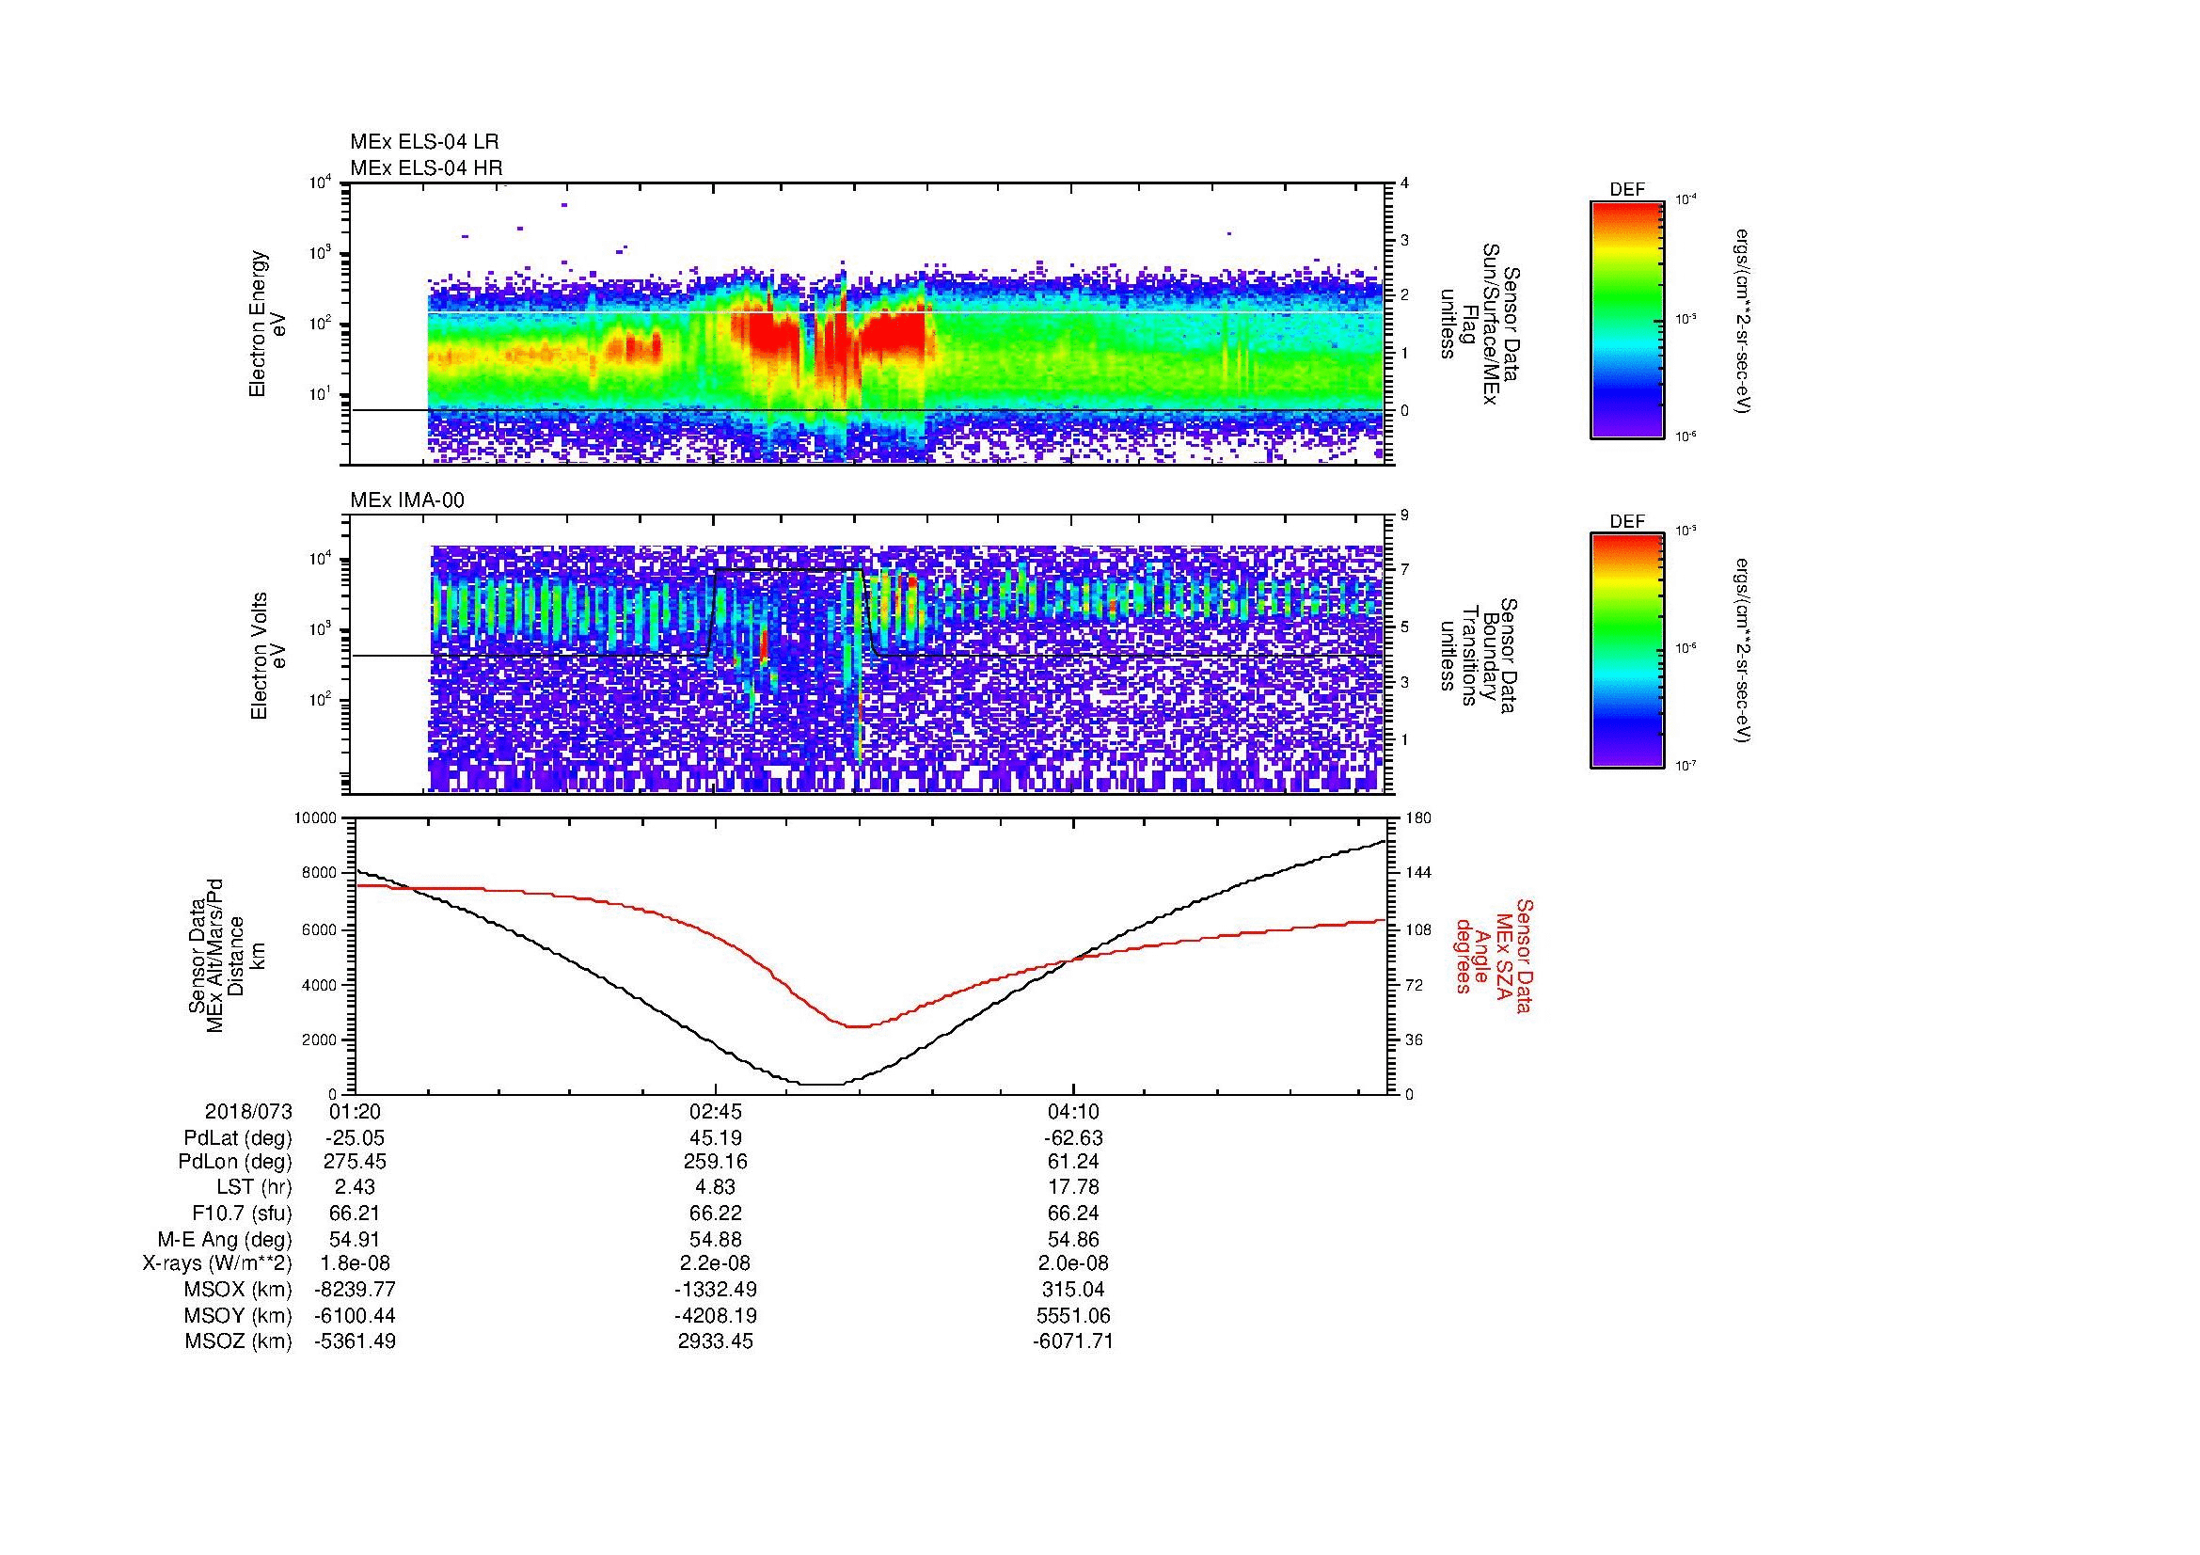Click the MSOY value -6100.44
Screen dimensions: 2200x1555
356,1315
